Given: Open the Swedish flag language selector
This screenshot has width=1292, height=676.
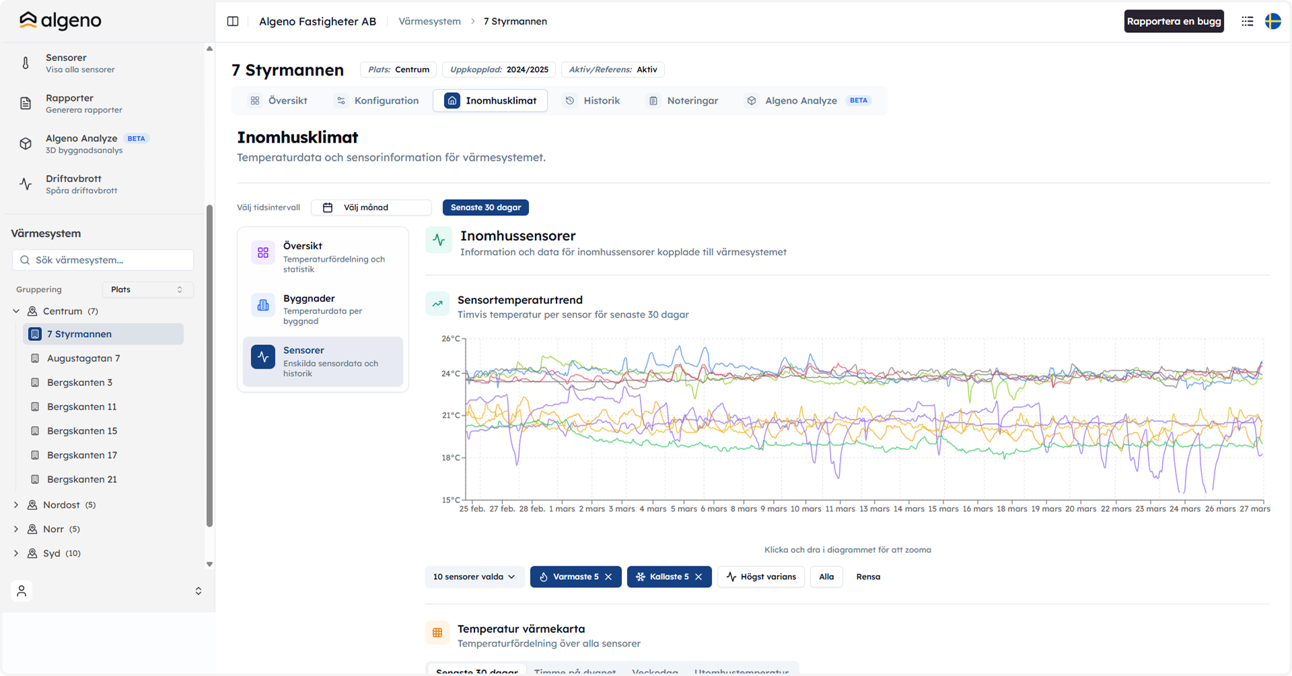Looking at the screenshot, I should click(x=1272, y=21).
